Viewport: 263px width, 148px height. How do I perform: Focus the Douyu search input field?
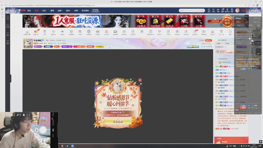coord(190,11)
